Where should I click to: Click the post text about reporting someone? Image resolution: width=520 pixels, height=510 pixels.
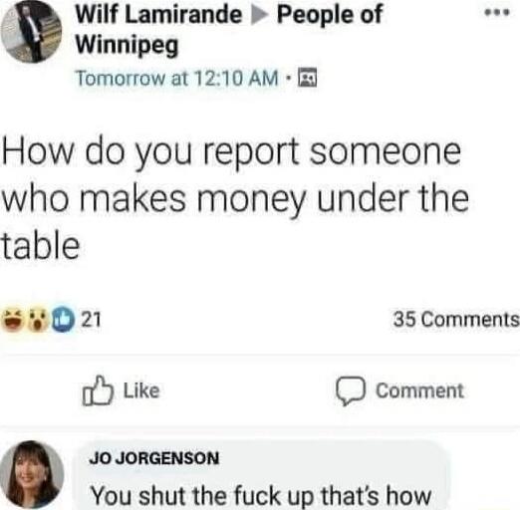(235, 198)
